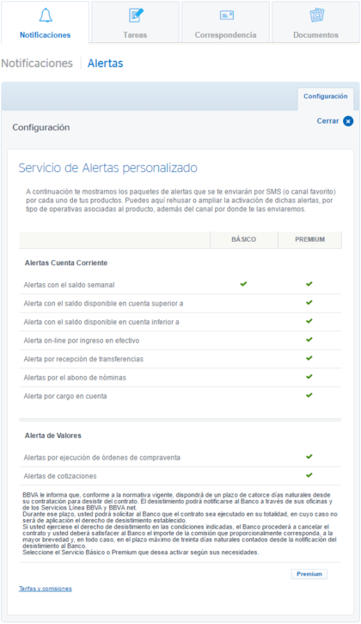Image resolution: width=361 pixels, height=624 pixels.
Task: Select 'Alertas por ejecución de órdenes de compraventa'
Action: (x=101, y=458)
